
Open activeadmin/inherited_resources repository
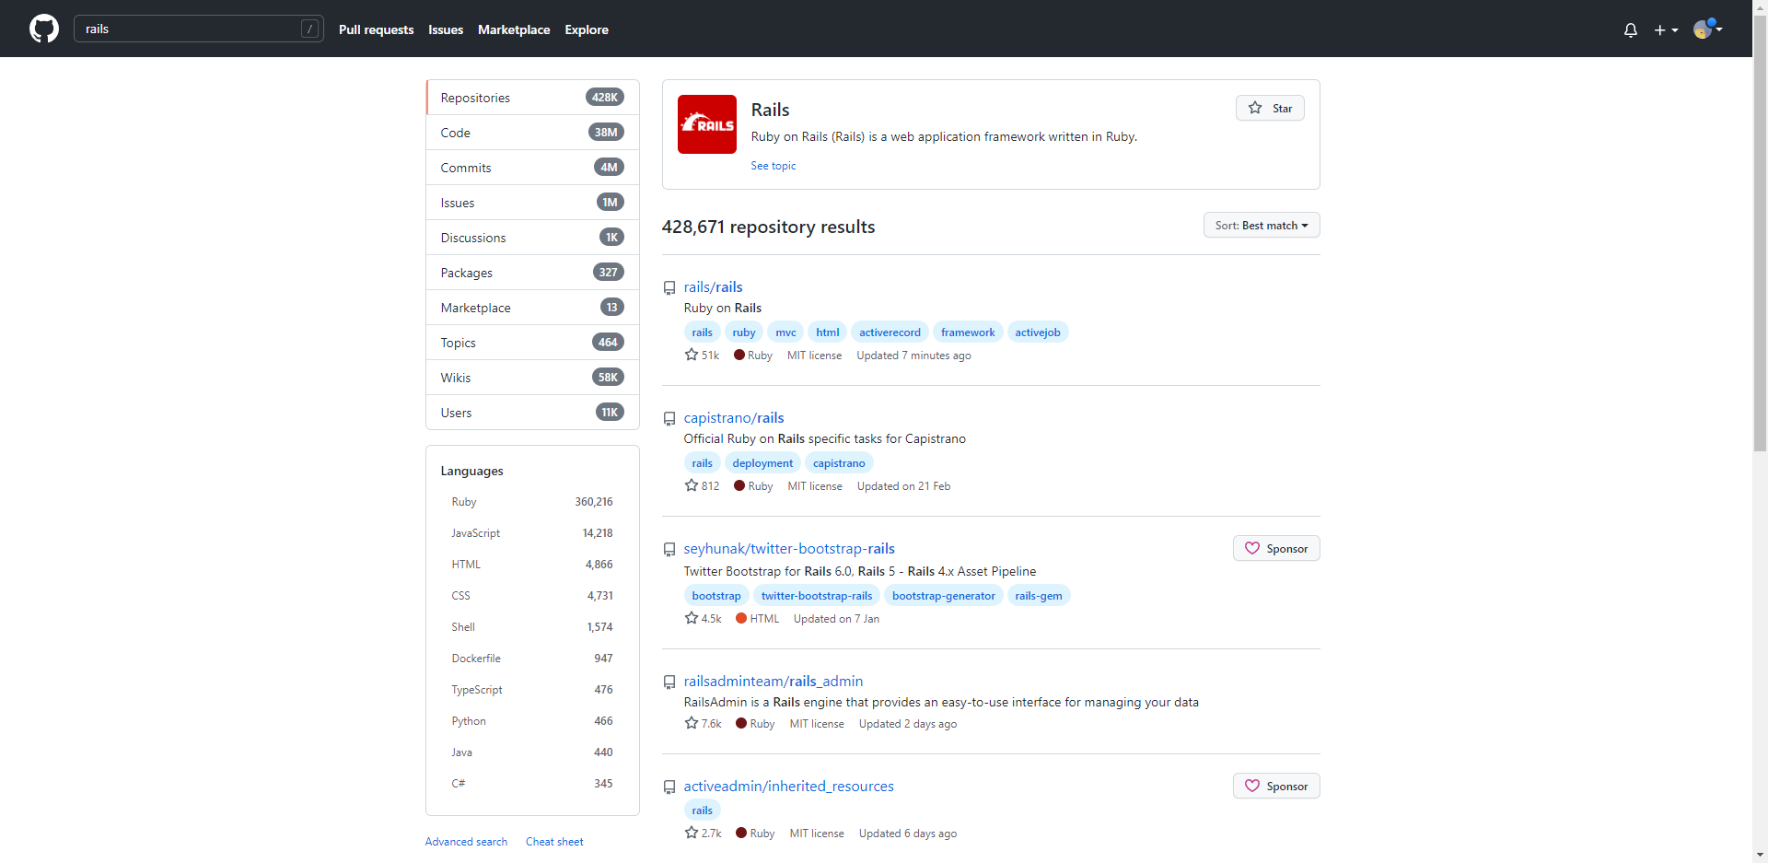point(789,787)
